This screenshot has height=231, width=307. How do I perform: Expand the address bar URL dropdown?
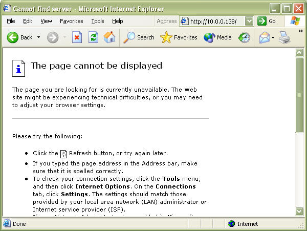click(x=249, y=21)
